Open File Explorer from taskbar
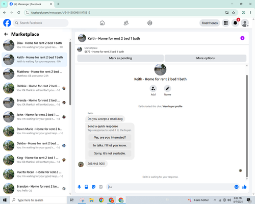 pos(91,200)
